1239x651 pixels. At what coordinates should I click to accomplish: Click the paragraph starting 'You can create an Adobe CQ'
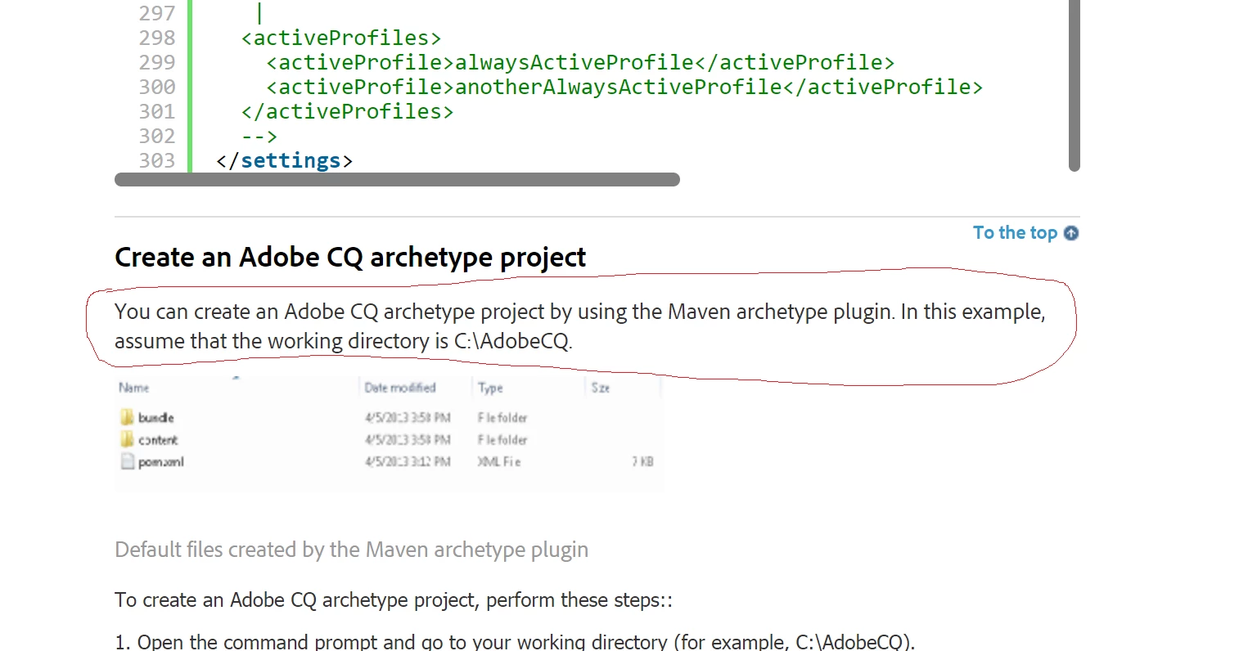(580, 326)
